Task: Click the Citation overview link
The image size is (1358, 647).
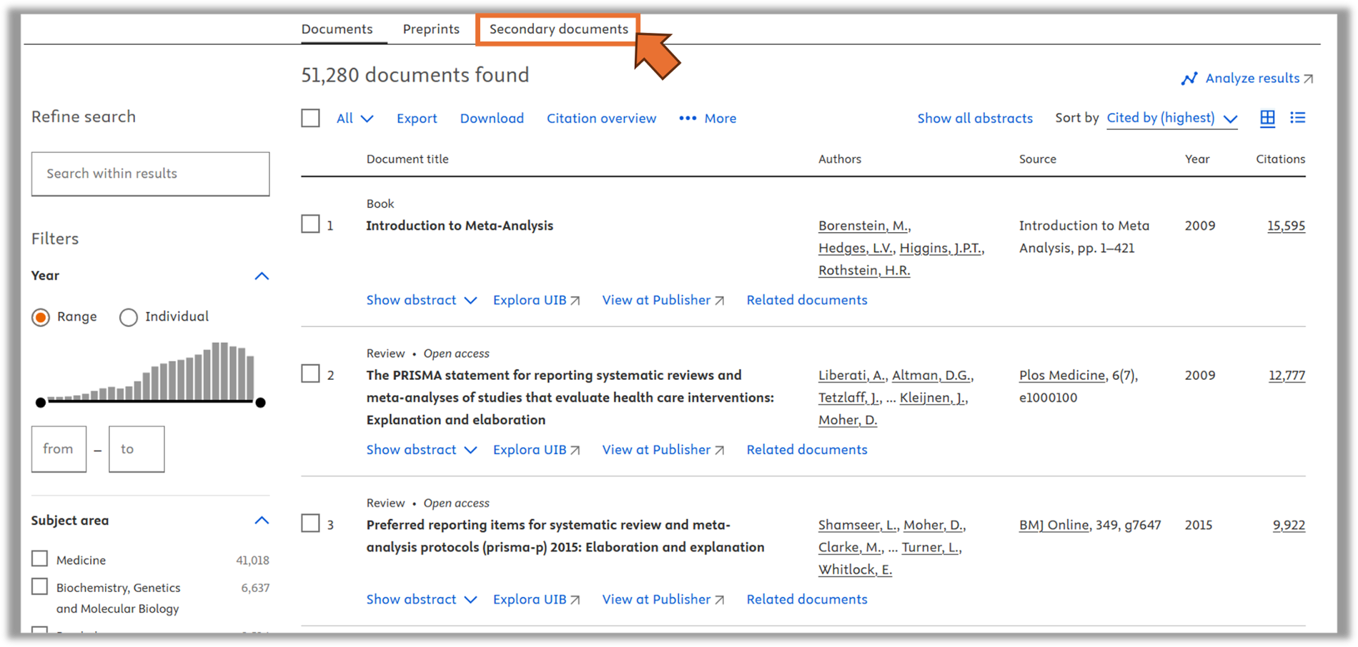Action: 601,119
